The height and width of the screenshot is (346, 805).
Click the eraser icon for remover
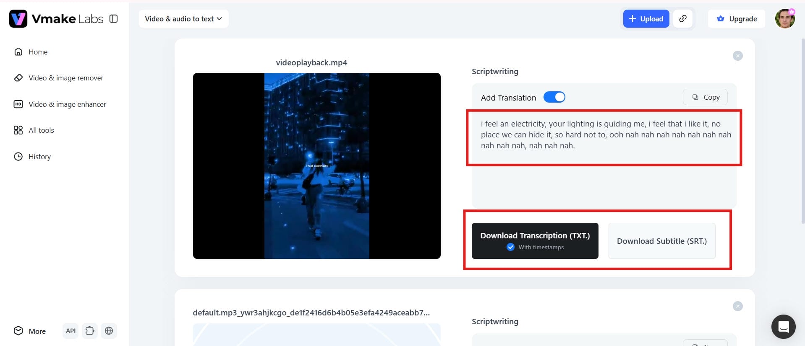click(x=18, y=78)
